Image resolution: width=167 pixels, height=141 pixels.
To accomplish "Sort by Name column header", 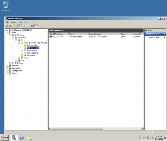I will pos(78,34).
